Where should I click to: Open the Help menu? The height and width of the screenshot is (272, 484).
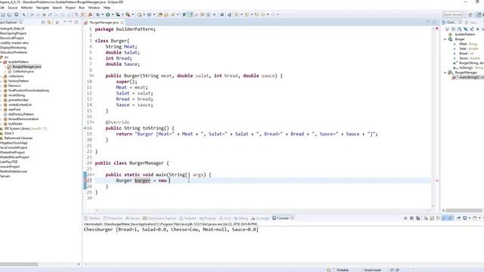107,8
